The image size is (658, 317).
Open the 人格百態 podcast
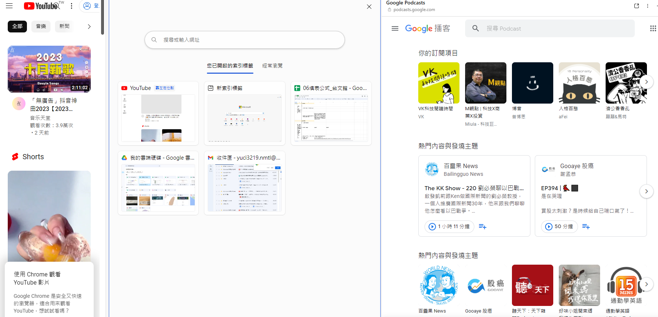[x=579, y=83]
